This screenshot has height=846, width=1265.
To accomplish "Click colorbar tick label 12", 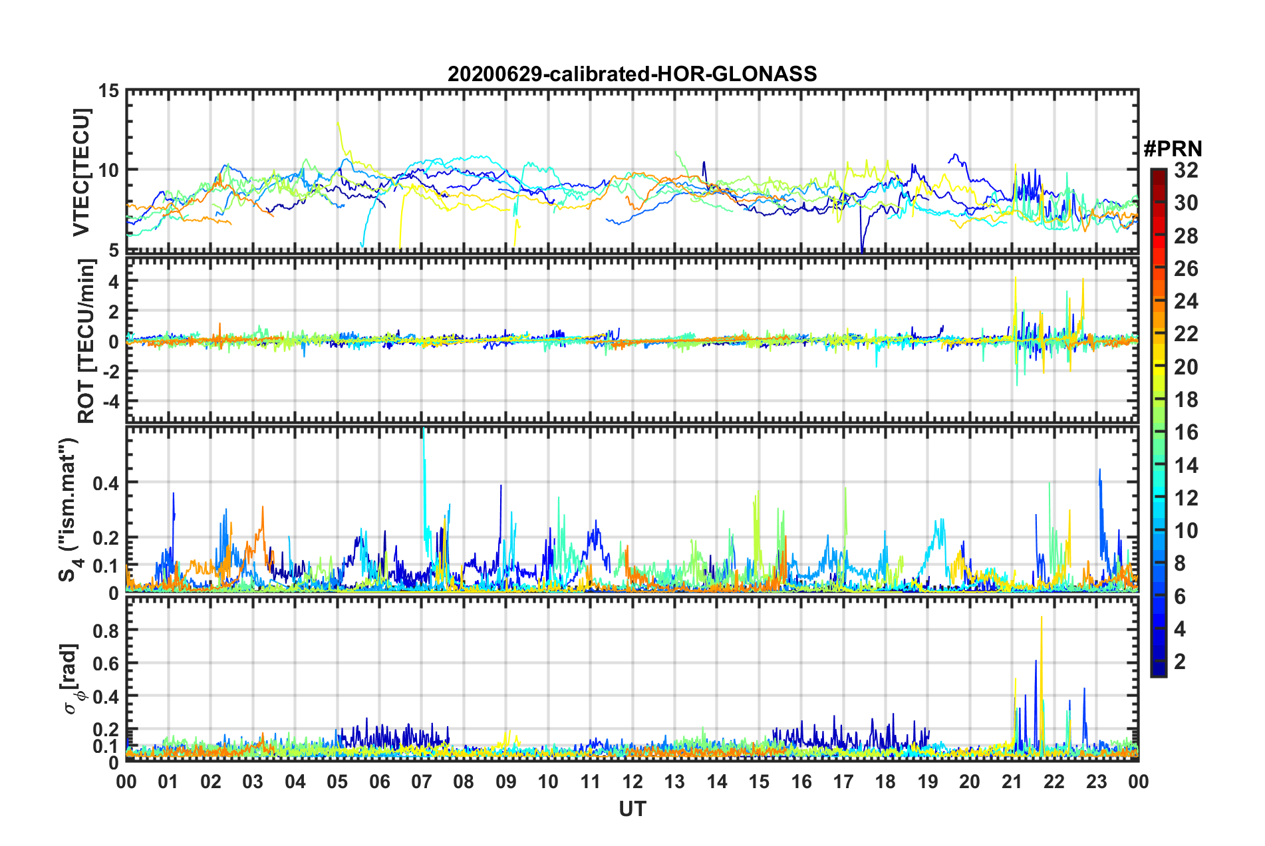I will pos(1186,498).
